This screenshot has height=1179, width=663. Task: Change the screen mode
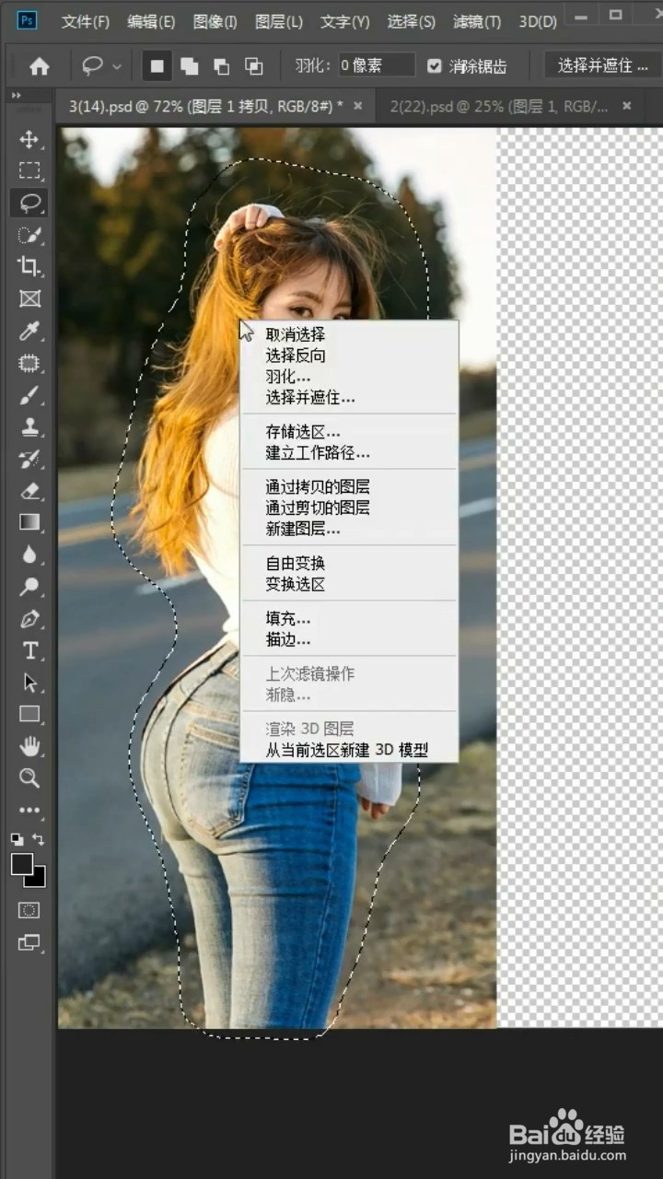coord(29,942)
